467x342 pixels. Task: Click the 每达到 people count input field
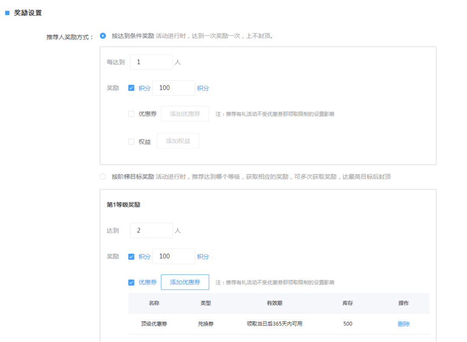tap(151, 62)
